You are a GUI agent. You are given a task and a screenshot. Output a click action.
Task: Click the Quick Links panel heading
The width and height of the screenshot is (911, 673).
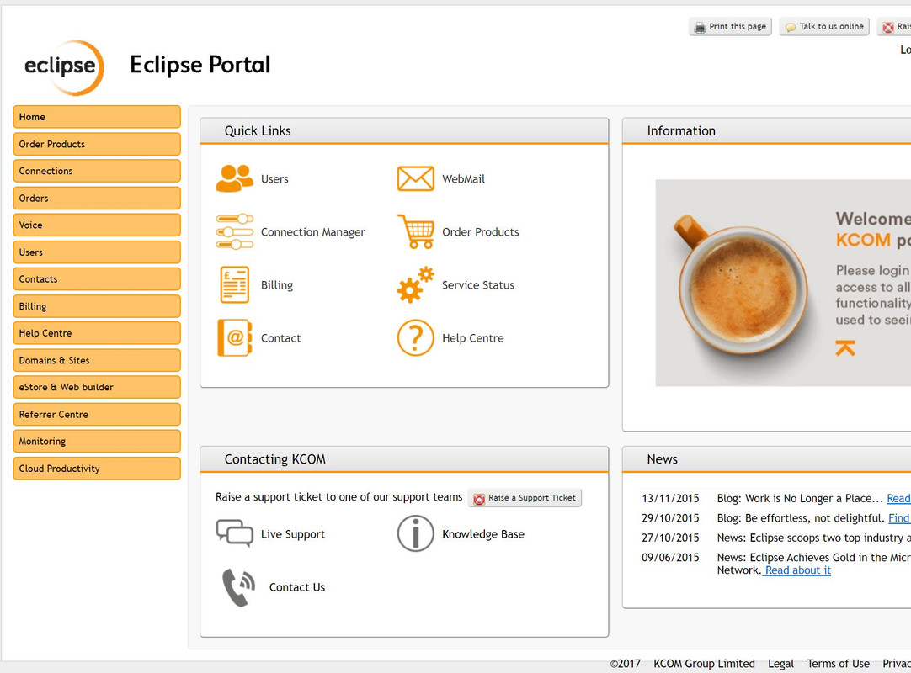(x=258, y=131)
